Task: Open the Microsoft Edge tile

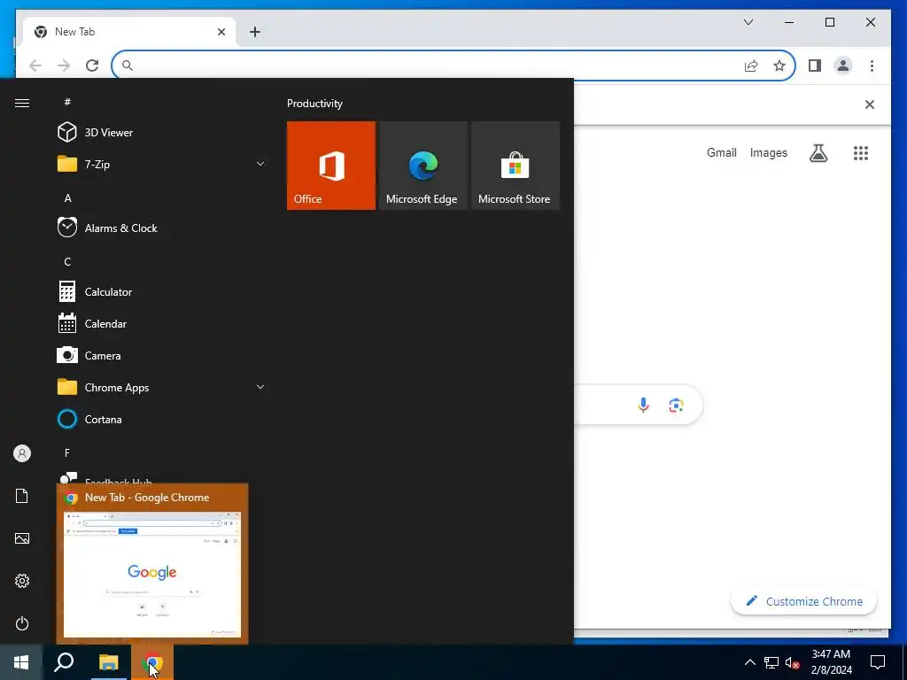Action: (x=422, y=166)
